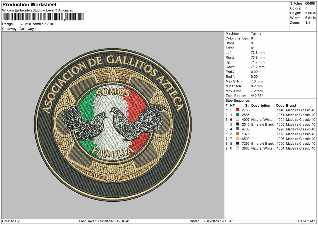Select the black swatch in the 17295-stitch row
This screenshot has width=318, height=225.
point(237,144)
